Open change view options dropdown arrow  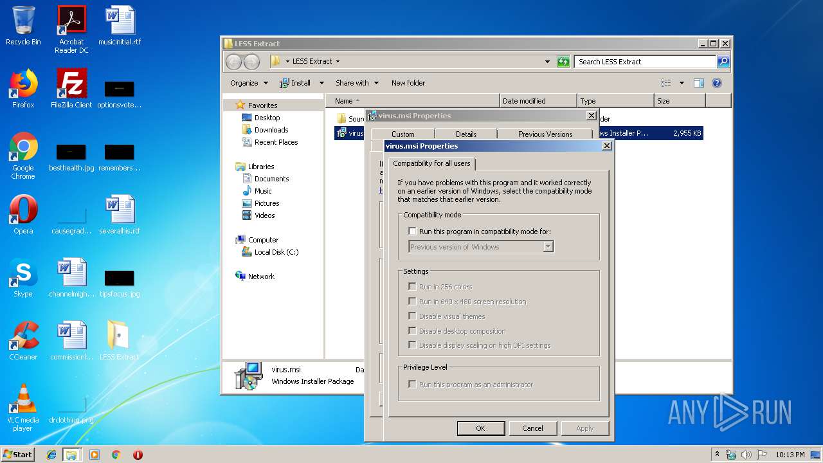point(682,83)
